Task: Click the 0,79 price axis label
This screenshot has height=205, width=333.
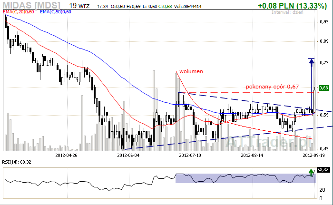Action: click(x=324, y=63)
